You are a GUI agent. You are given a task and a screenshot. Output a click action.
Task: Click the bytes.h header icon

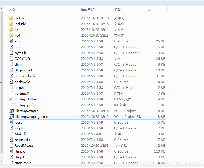[x=11, y=53]
